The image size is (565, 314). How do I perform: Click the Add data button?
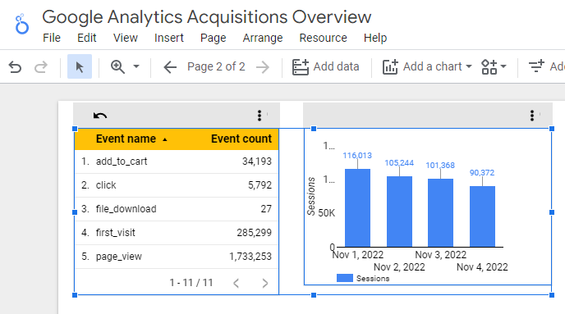[x=325, y=67]
